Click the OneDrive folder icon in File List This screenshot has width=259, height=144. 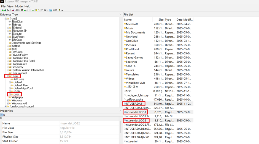click(125, 41)
